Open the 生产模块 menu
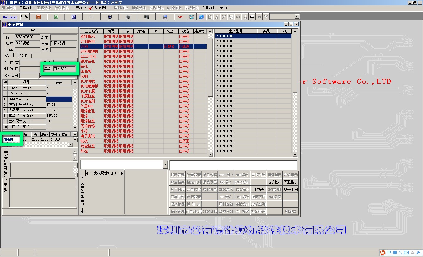 (x=79, y=8)
